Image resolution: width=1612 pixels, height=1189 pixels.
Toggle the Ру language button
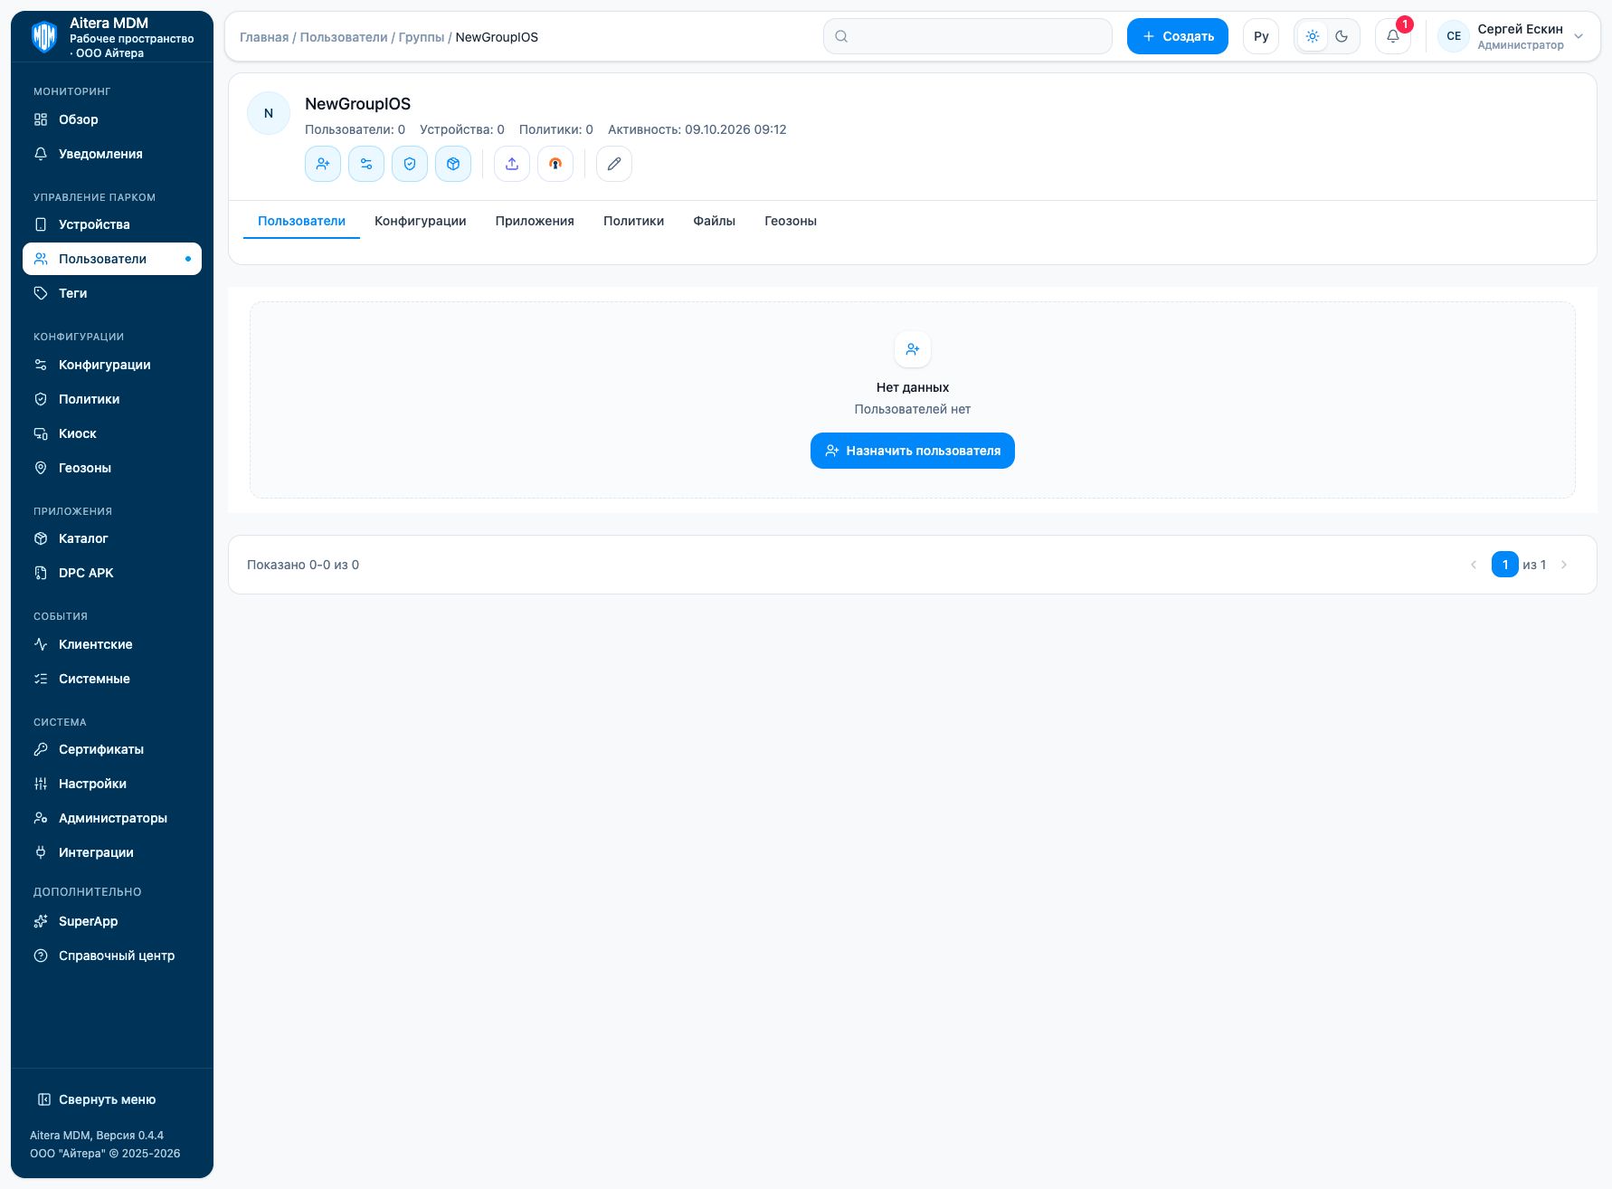[1261, 36]
